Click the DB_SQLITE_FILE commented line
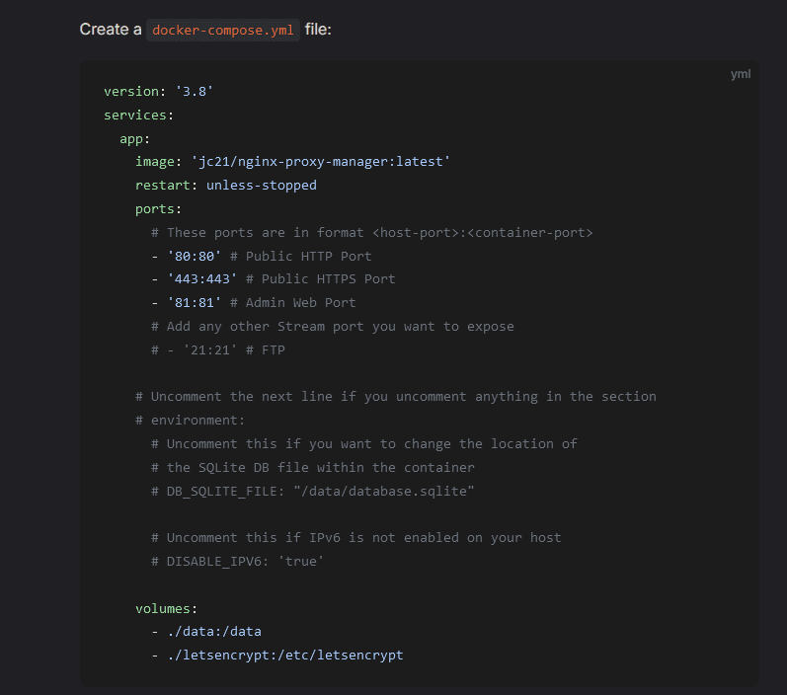 [313, 491]
